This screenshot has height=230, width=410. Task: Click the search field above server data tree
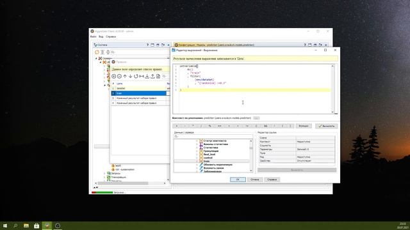213,136
